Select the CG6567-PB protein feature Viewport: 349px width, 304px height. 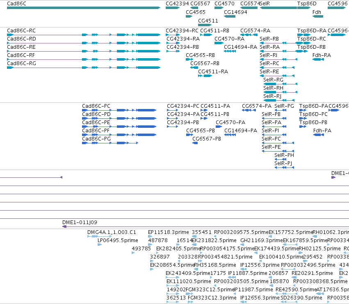coord(195,143)
